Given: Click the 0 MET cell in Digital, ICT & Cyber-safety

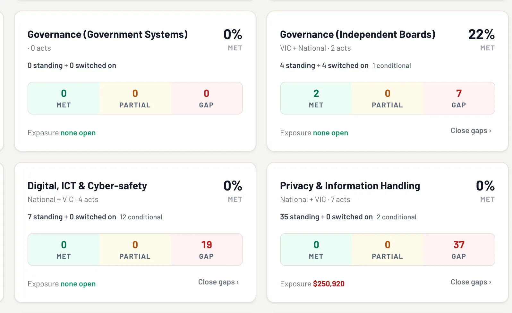Looking at the screenshot, I should [x=64, y=250].
